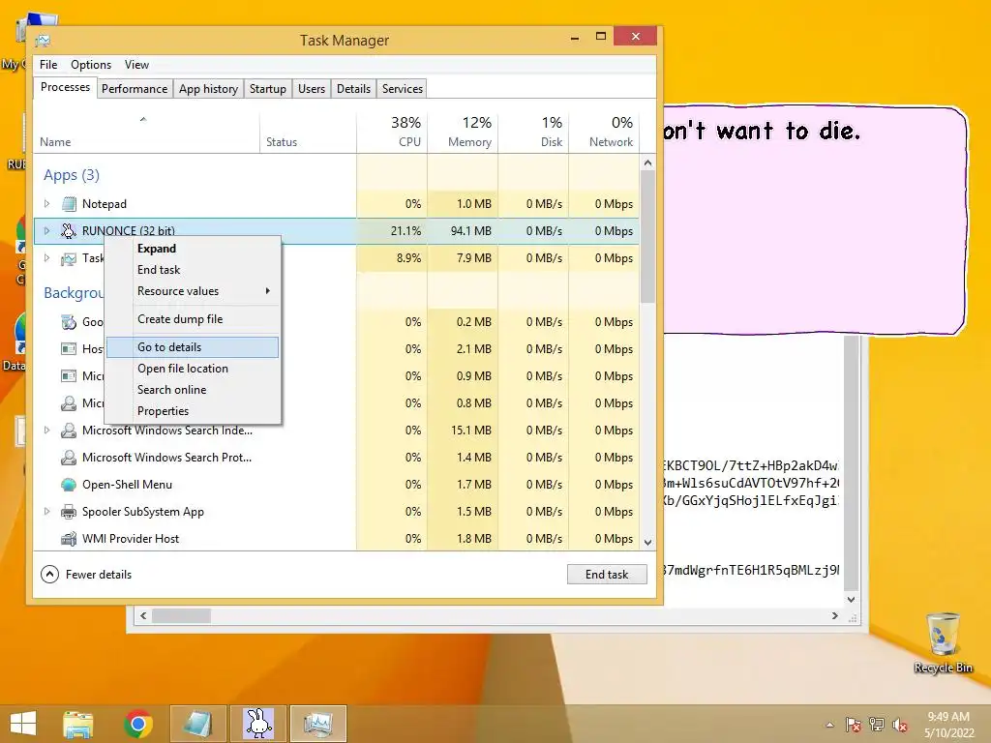This screenshot has height=743, width=991.
Task: Sort by the Network column header
Action: tap(604, 133)
